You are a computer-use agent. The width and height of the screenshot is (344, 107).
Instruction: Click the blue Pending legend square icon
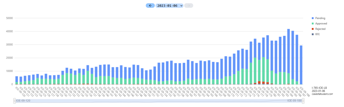point(312,18)
